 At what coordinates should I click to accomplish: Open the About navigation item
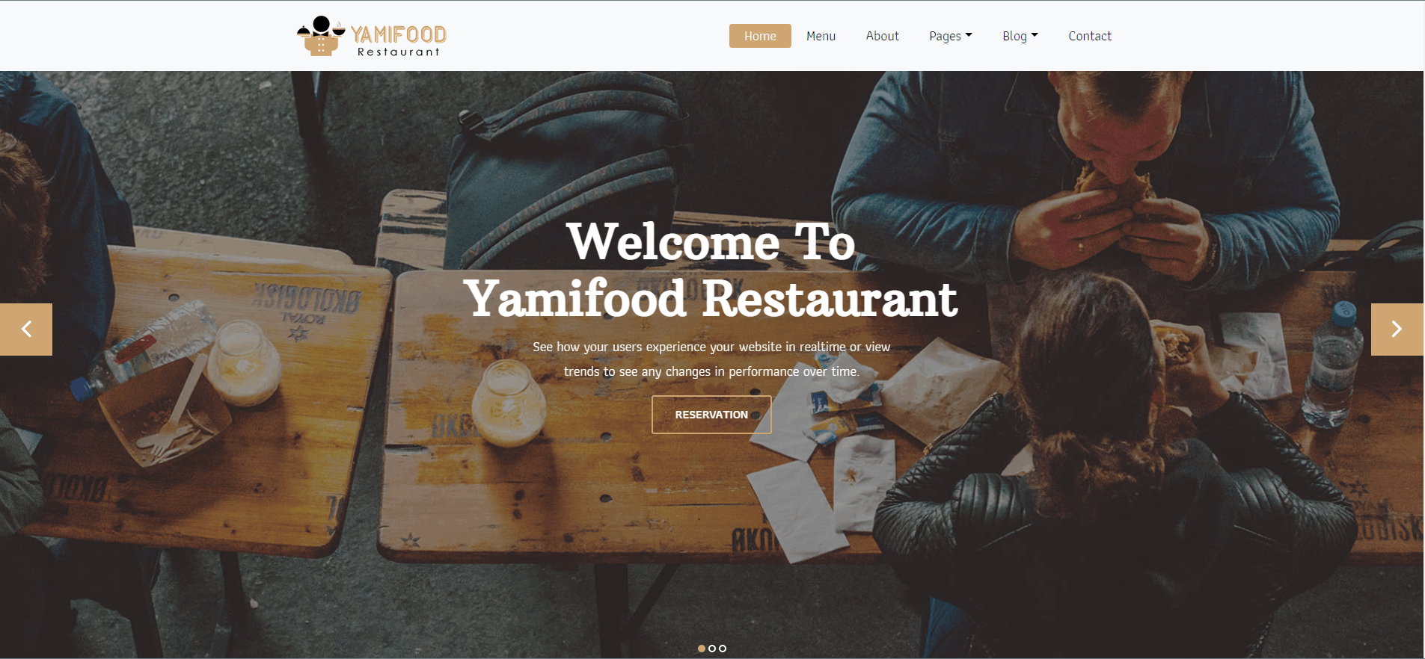[x=883, y=36]
